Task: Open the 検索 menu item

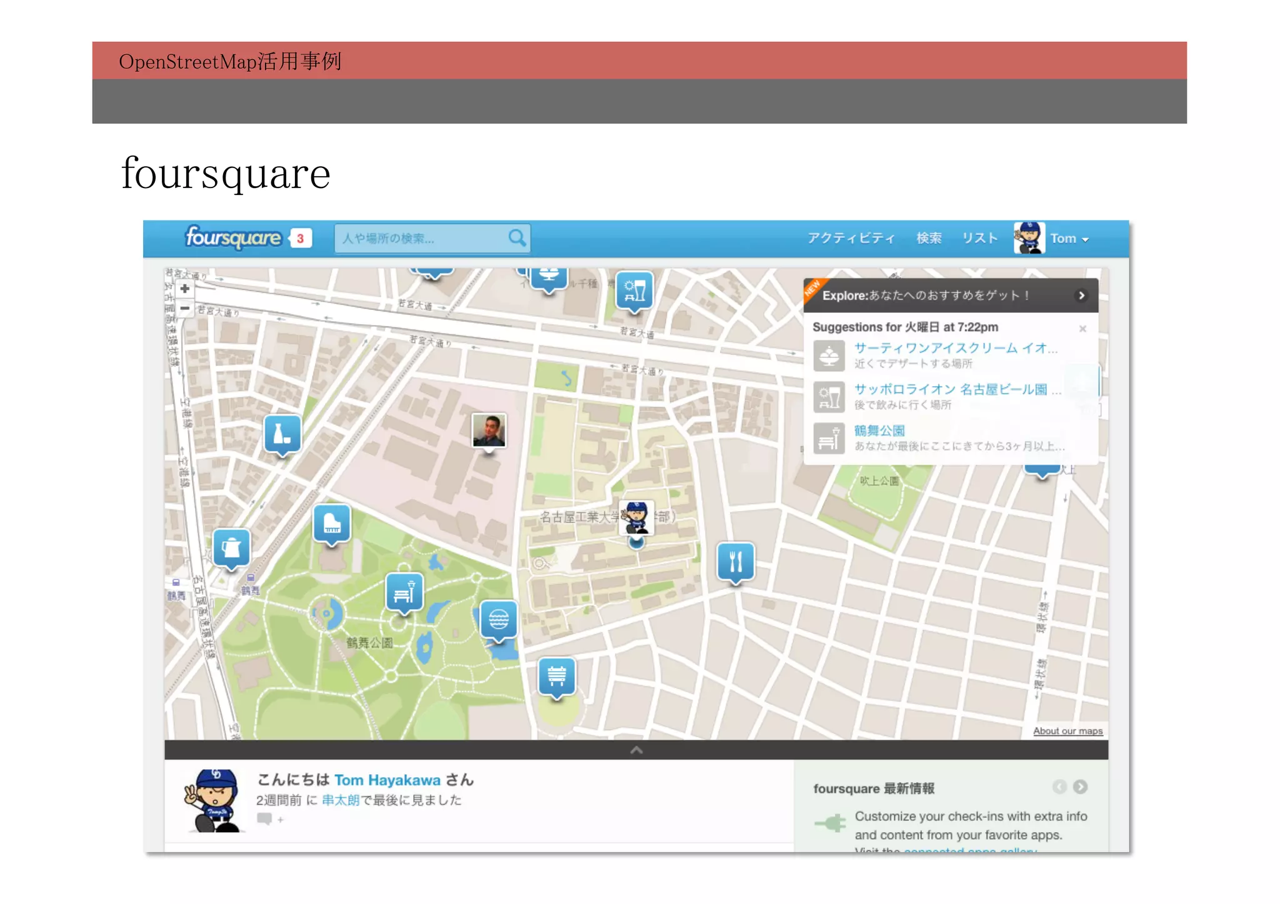Action: click(929, 238)
